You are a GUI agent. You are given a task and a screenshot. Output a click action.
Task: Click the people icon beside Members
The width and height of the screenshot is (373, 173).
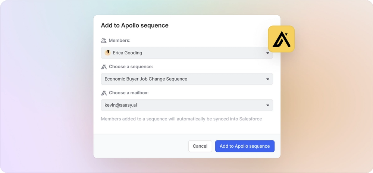pyautogui.click(x=103, y=40)
